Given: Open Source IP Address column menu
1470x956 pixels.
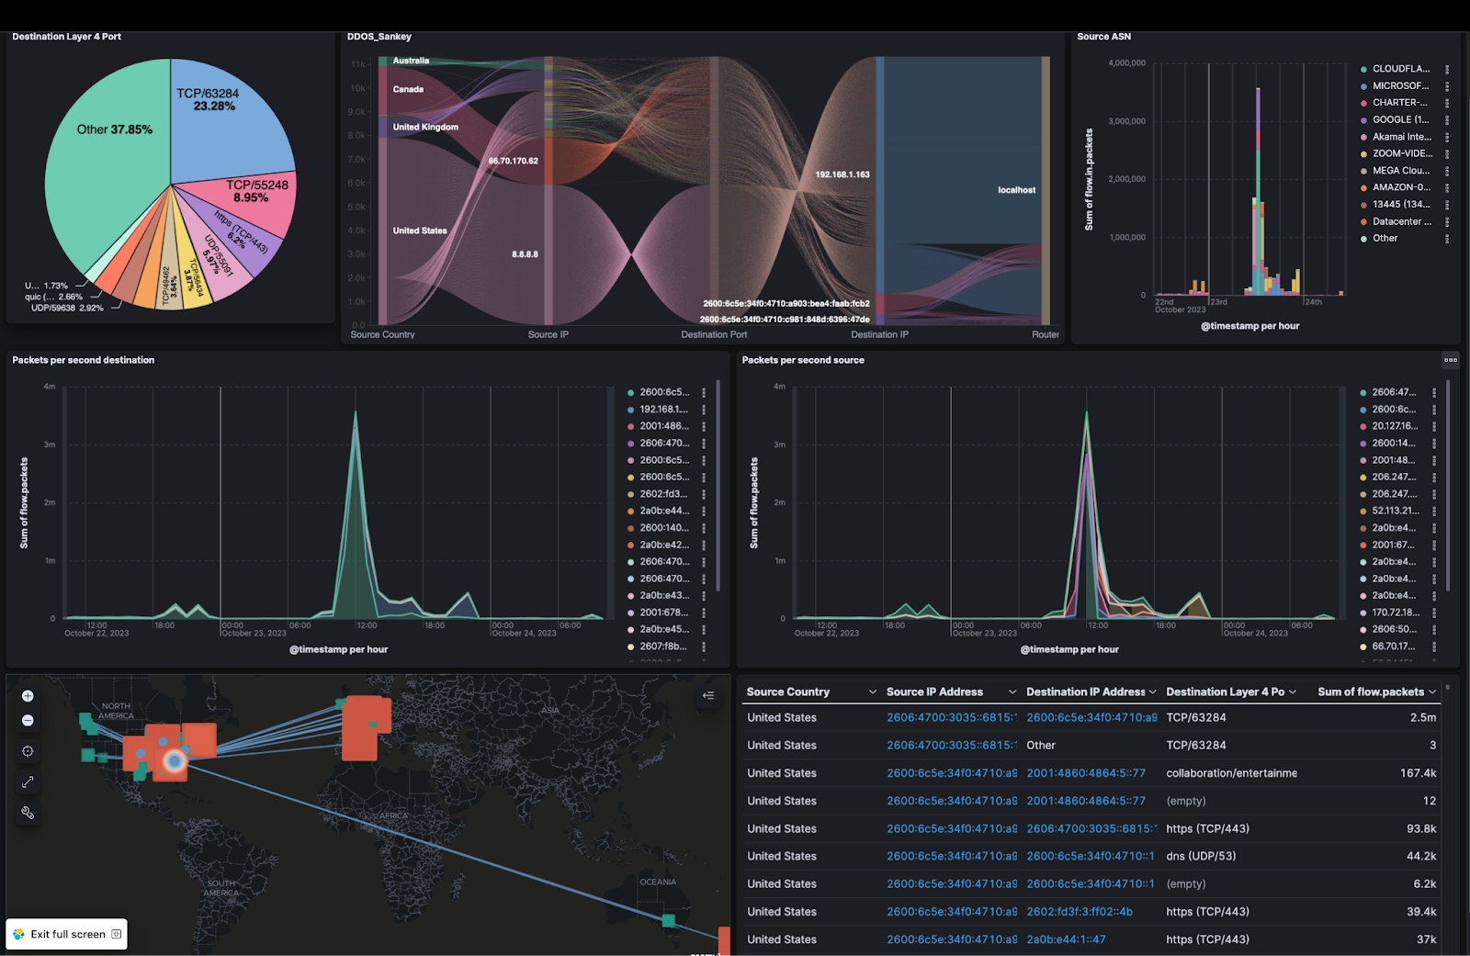Looking at the screenshot, I should coord(1012,692).
